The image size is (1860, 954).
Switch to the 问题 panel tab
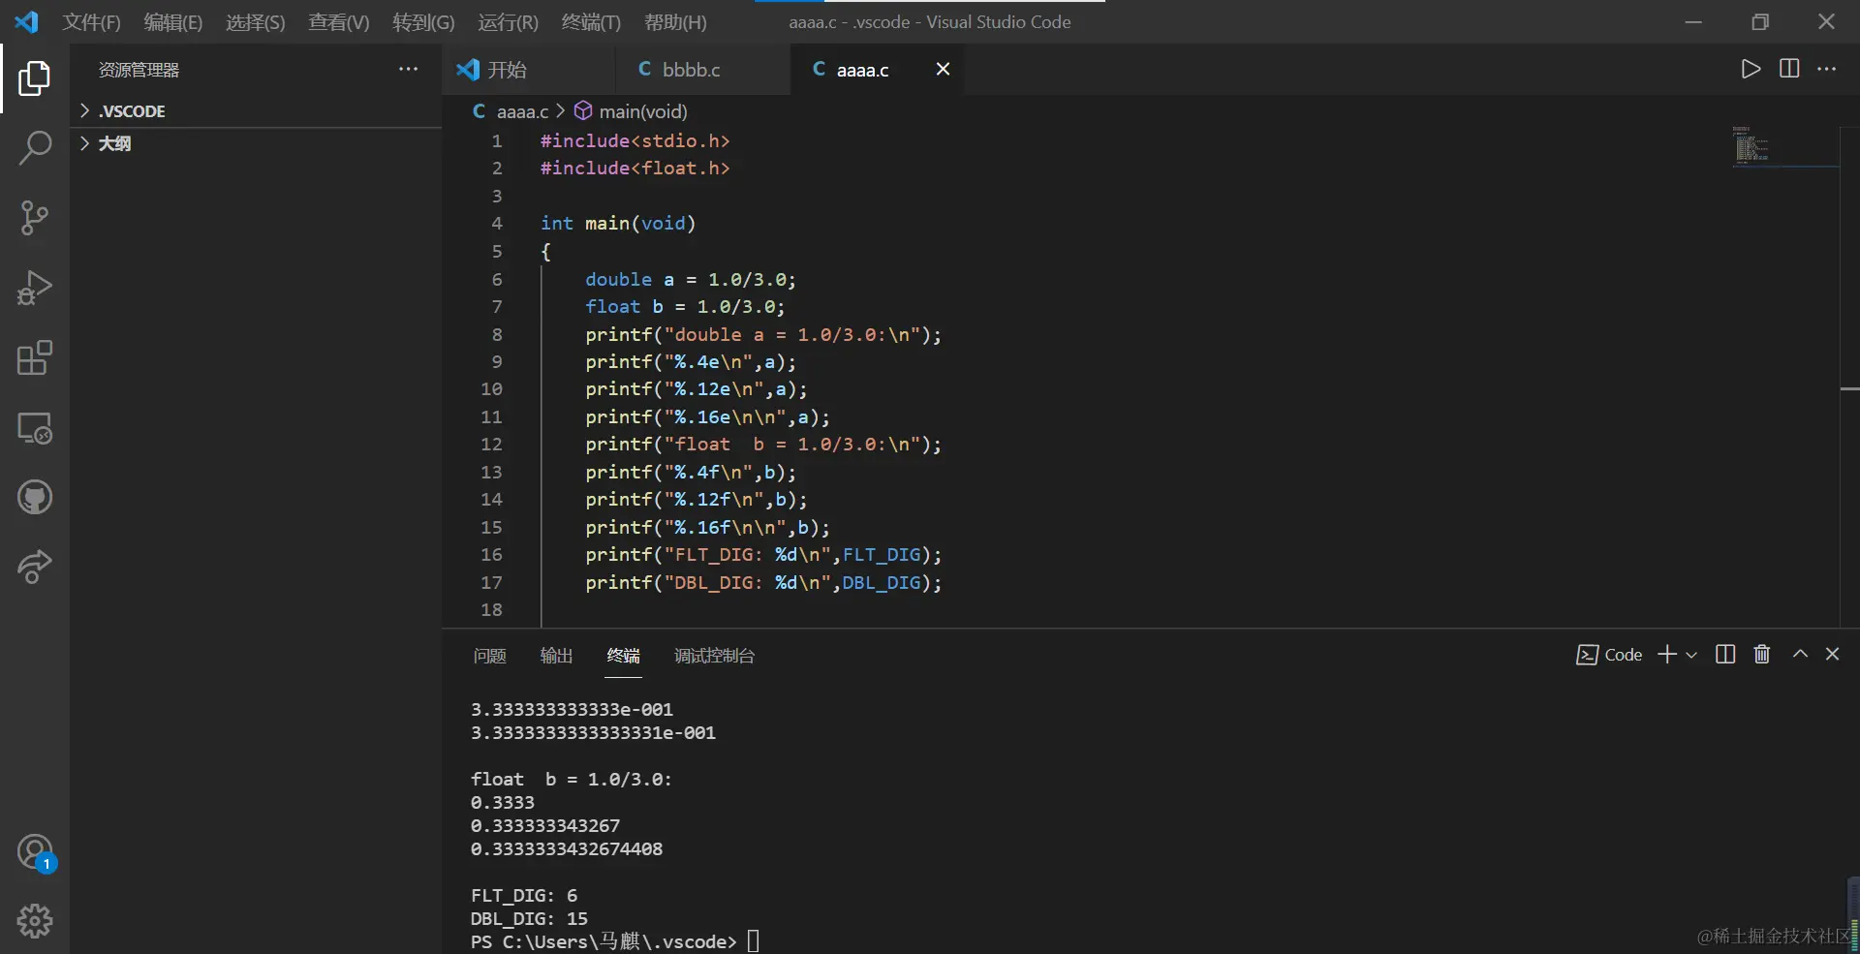490,656
